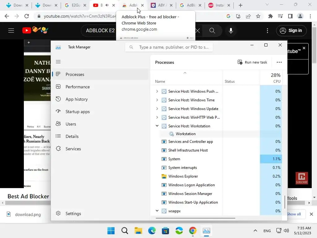Click the share page icon in the address bar
Image resolution: width=317 pixels, height=238 pixels.
click(x=248, y=16)
